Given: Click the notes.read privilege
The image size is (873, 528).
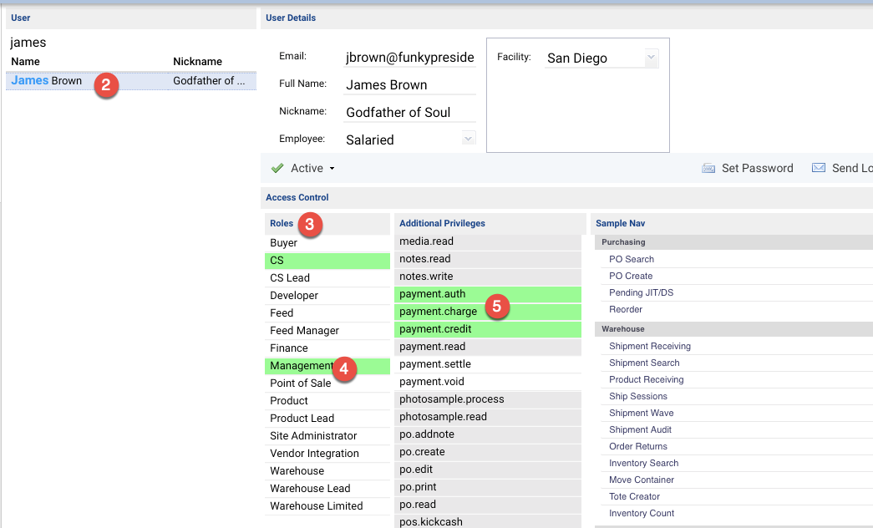Looking at the screenshot, I should [x=488, y=259].
